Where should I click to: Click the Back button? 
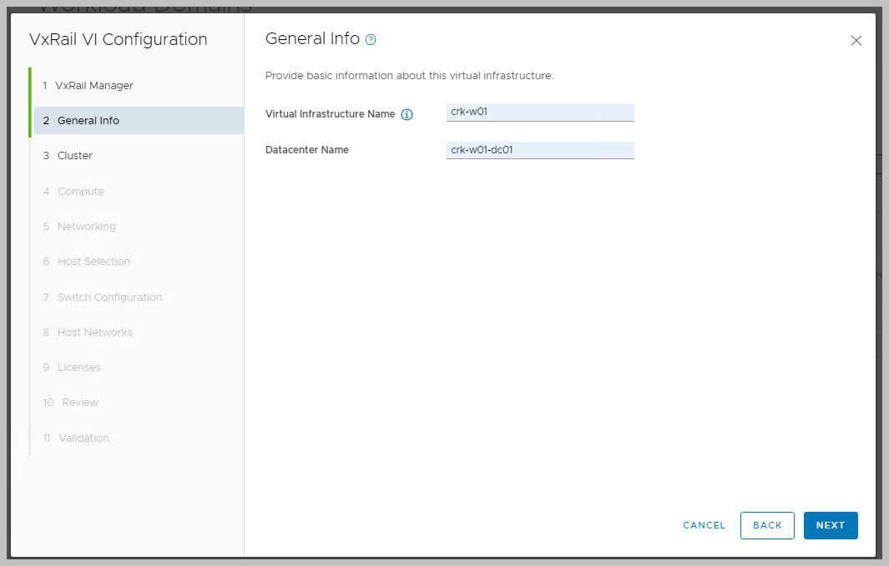767,525
